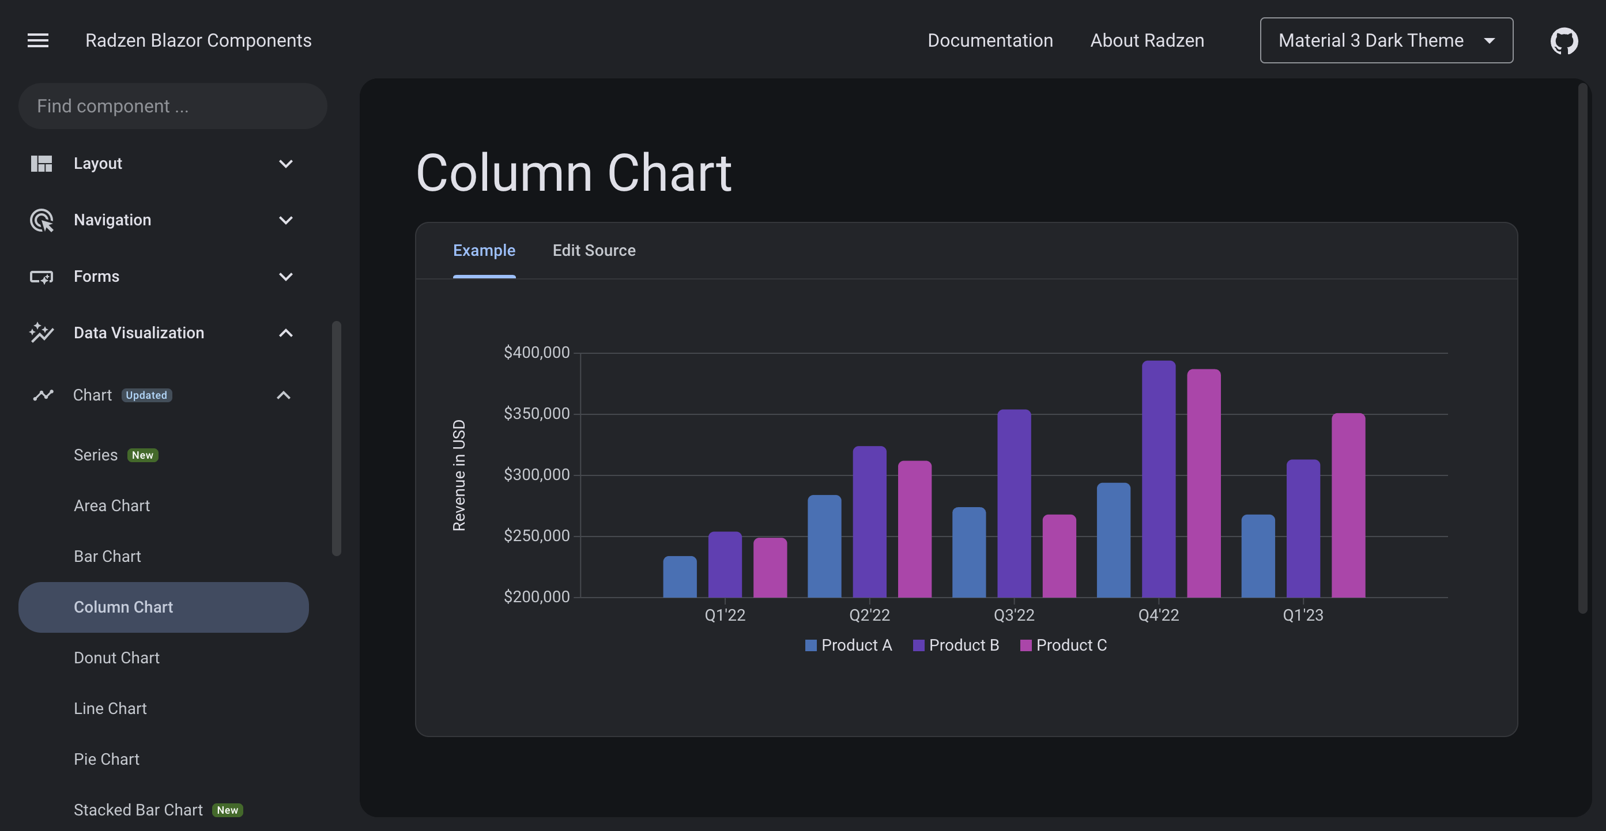Open the About Radzen link
Viewport: 1606px width, 831px height.
[x=1147, y=40]
